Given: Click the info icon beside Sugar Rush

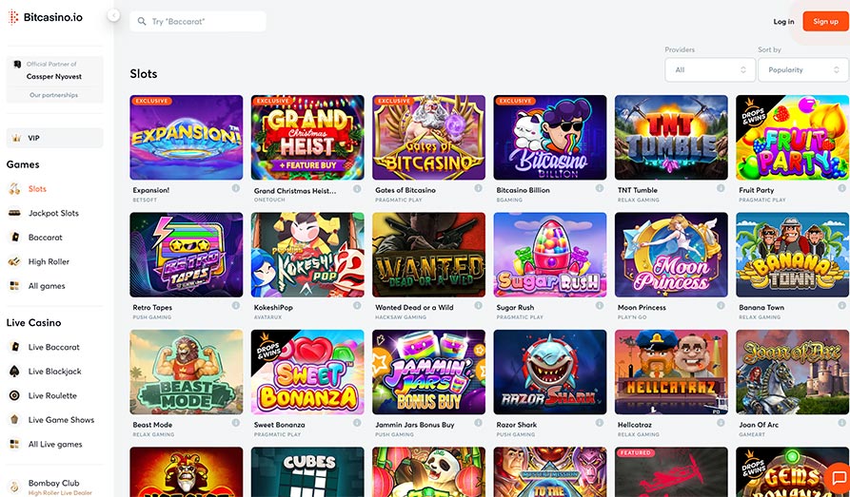Looking at the screenshot, I should pos(601,307).
